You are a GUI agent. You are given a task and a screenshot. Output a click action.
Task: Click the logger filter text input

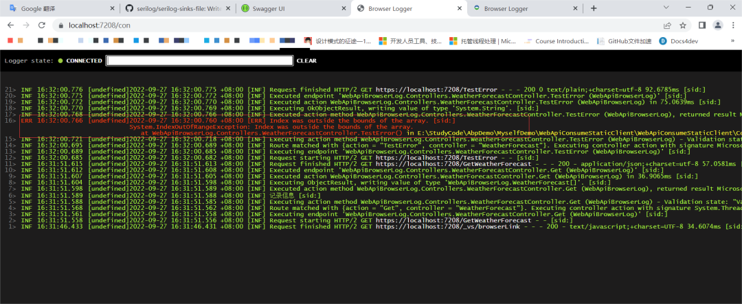pos(199,60)
